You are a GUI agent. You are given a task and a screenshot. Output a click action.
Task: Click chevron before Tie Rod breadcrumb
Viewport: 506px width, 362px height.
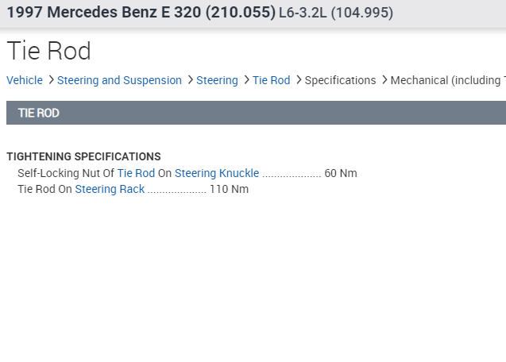click(246, 80)
